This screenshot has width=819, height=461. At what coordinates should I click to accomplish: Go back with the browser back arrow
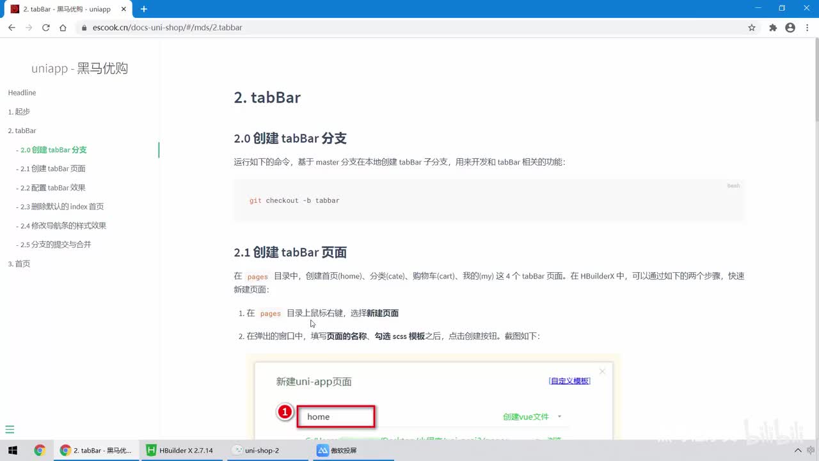pyautogui.click(x=12, y=28)
